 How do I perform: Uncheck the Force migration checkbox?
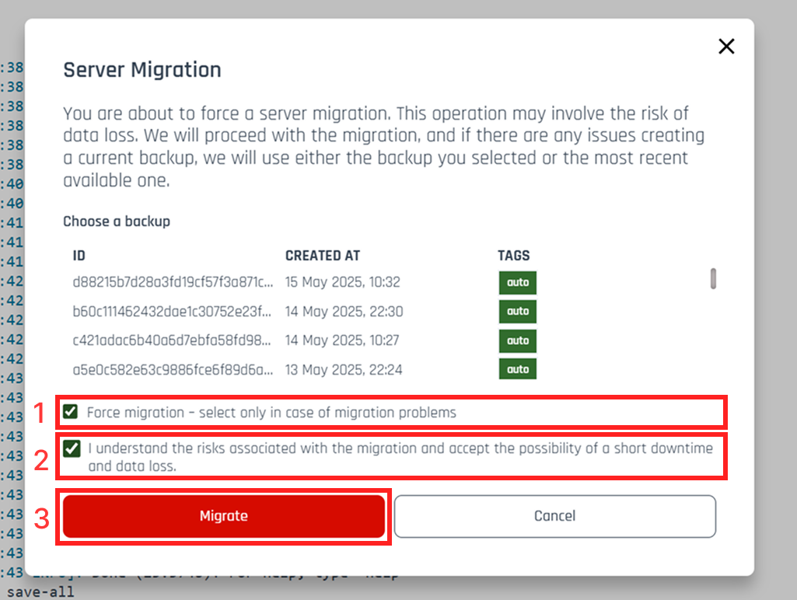[x=71, y=412]
